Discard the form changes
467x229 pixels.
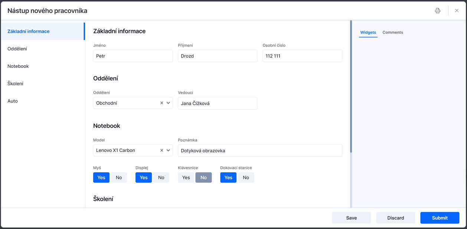point(396,218)
